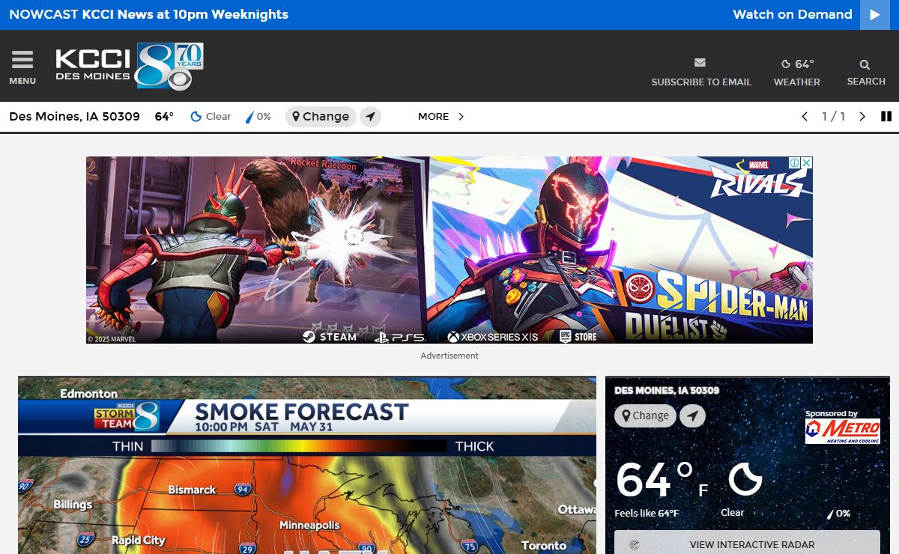Click Metro Heating and Cooling sponsor logo

(842, 430)
